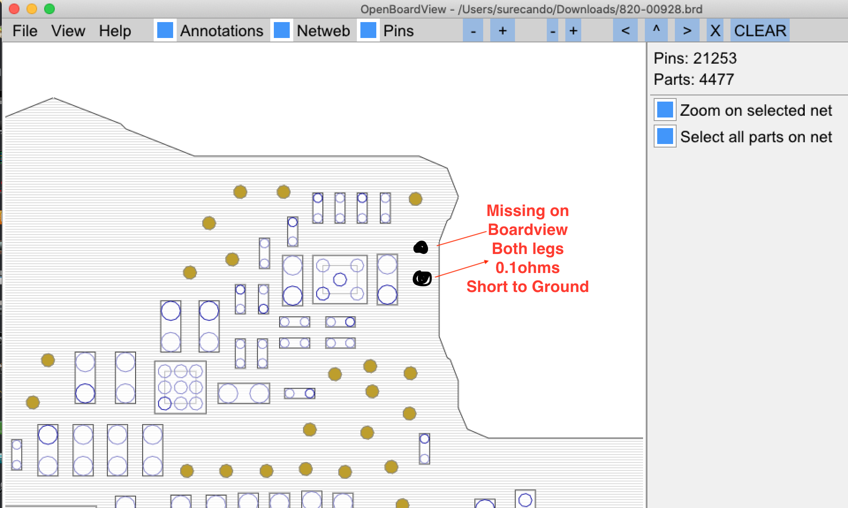
Task: Click the second plus button in toolbar
Action: (x=573, y=31)
